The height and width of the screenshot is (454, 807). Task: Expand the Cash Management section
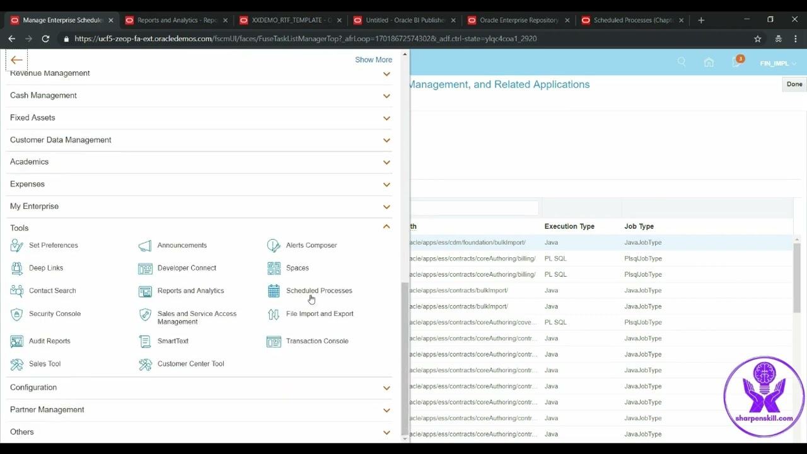tap(386, 96)
